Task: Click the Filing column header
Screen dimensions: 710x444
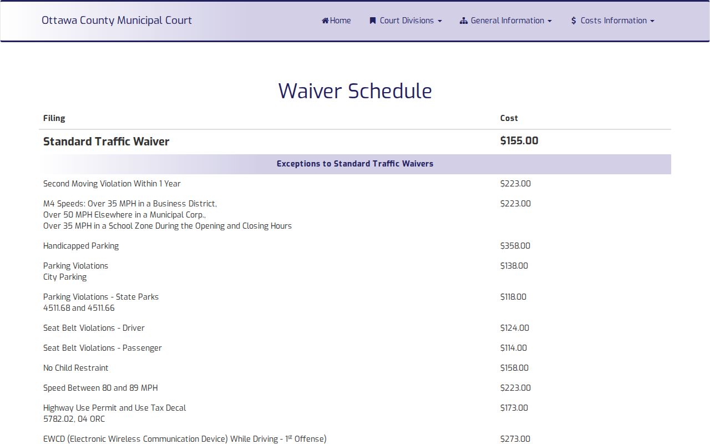Action: coord(54,118)
